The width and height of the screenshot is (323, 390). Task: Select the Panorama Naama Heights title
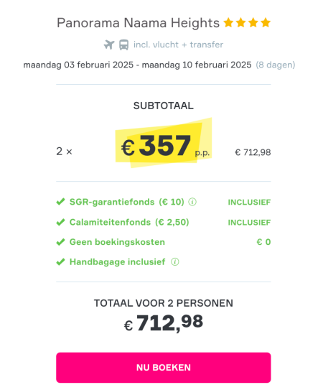[138, 23]
